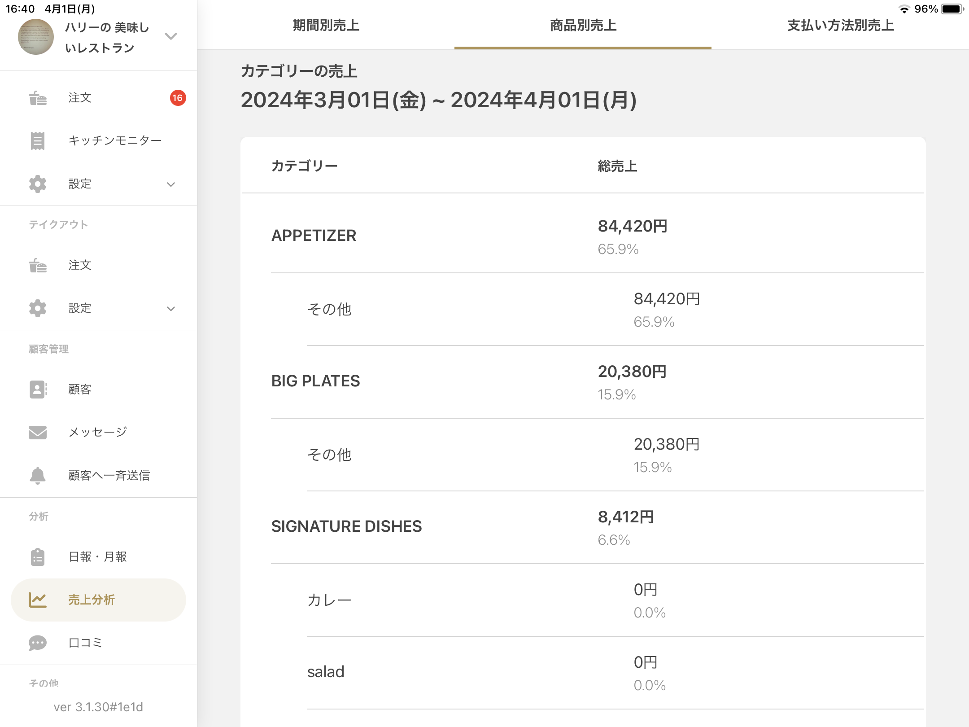Click the reviews speech bubble icon

38,643
